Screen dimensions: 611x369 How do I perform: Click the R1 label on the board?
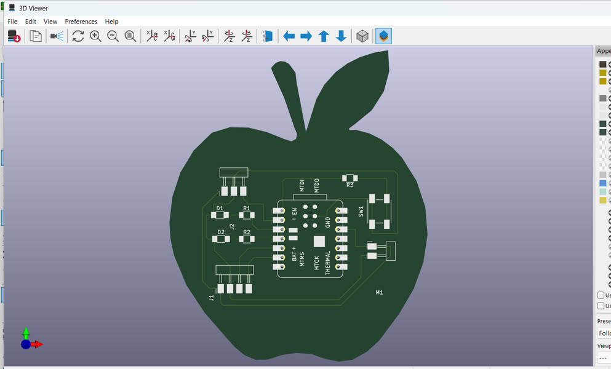click(247, 208)
